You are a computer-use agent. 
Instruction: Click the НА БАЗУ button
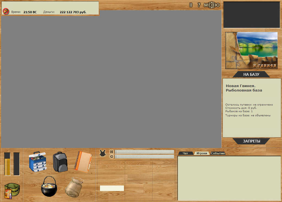[x=251, y=74]
